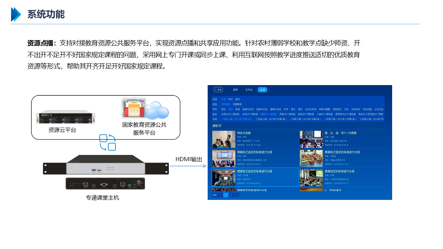Click the next page arrow in pagination

click(x=237, y=195)
